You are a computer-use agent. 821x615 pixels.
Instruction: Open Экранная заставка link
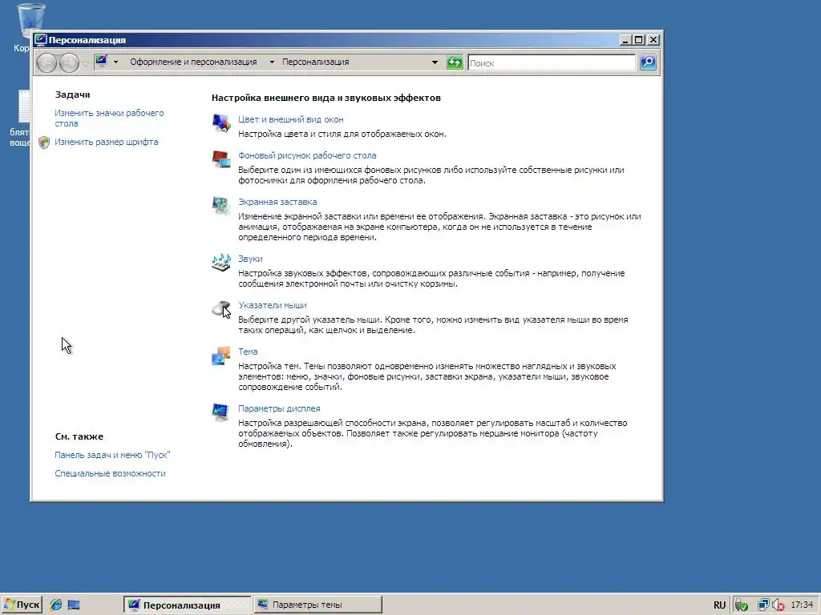tap(277, 202)
